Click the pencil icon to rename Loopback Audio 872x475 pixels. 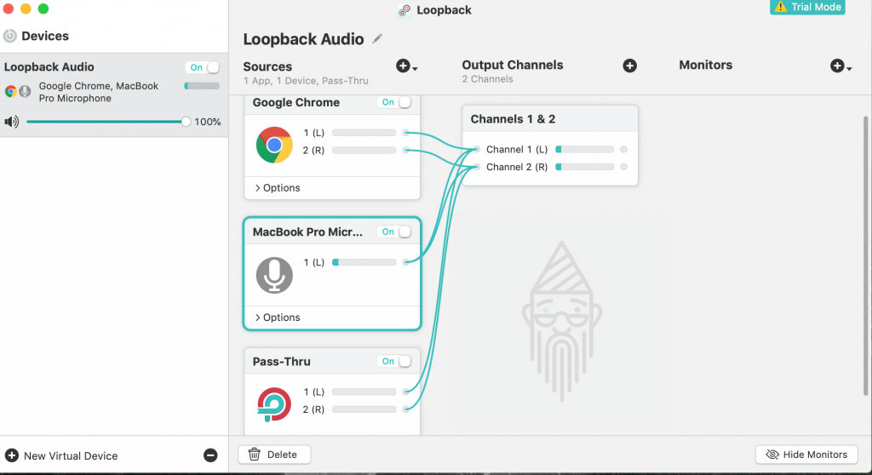(377, 39)
